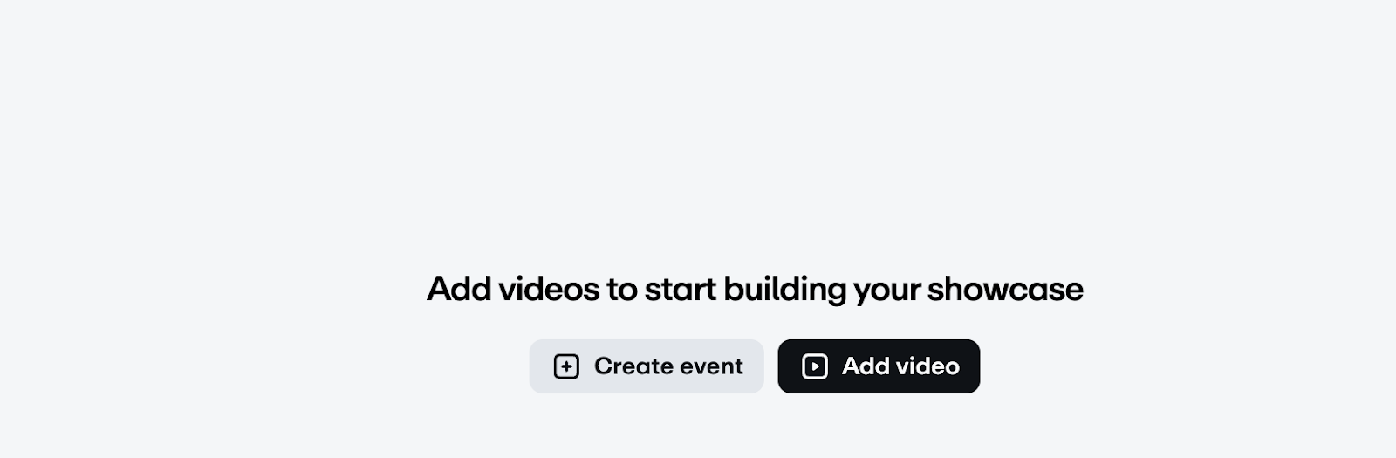Viewport: 1396px width, 458px height.
Task: Click the word "Add" starting the heading
Action: [x=459, y=289]
